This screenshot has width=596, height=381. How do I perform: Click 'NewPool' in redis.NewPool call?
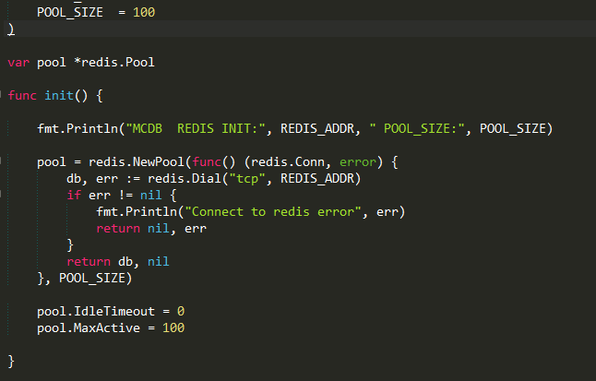pyautogui.click(x=159, y=162)
